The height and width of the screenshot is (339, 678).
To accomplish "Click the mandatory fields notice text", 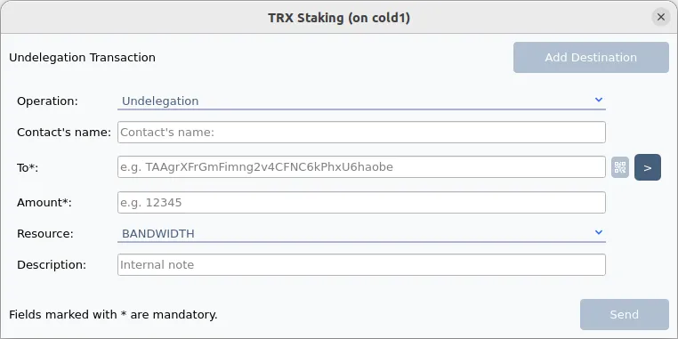I will pos(113,315).
